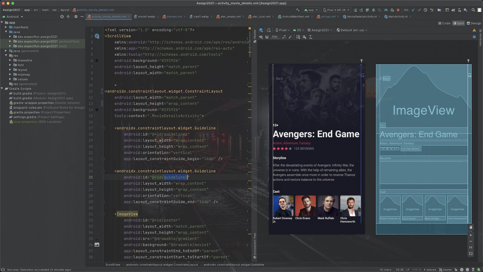Open the Pixel device preview dropdown
Screen dimensions: 483x272
point(283,30)
